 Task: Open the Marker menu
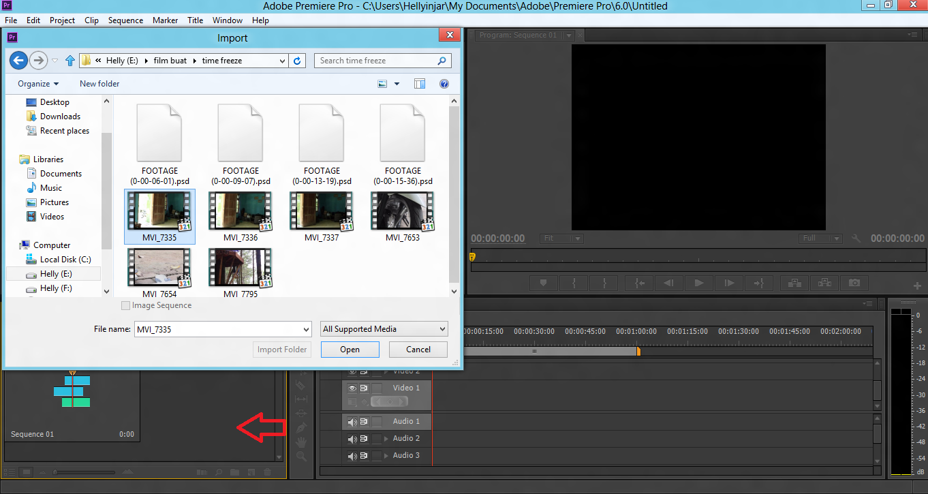(x=165, y=20)
